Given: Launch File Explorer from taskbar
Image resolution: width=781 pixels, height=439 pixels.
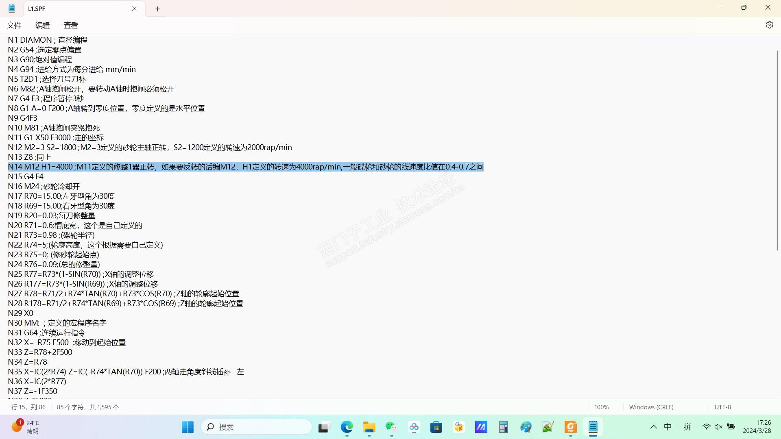Looking at the screenshot, I should coord(369,427).
